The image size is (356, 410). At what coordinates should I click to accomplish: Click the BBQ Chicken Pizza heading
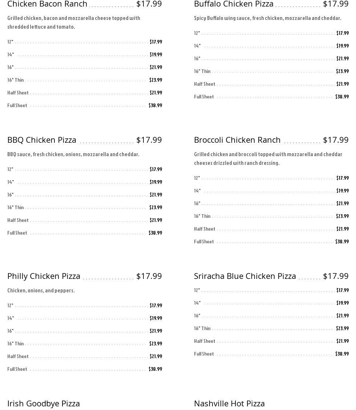[x=42, y=140]
